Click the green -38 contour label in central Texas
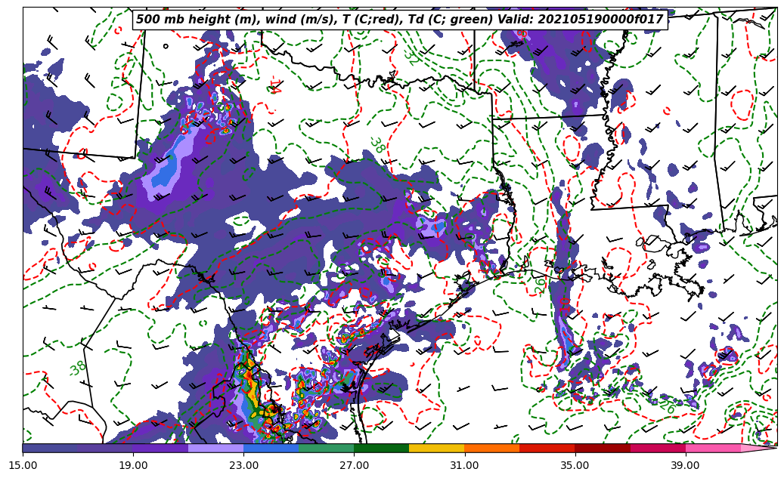 tap(377, 145)
